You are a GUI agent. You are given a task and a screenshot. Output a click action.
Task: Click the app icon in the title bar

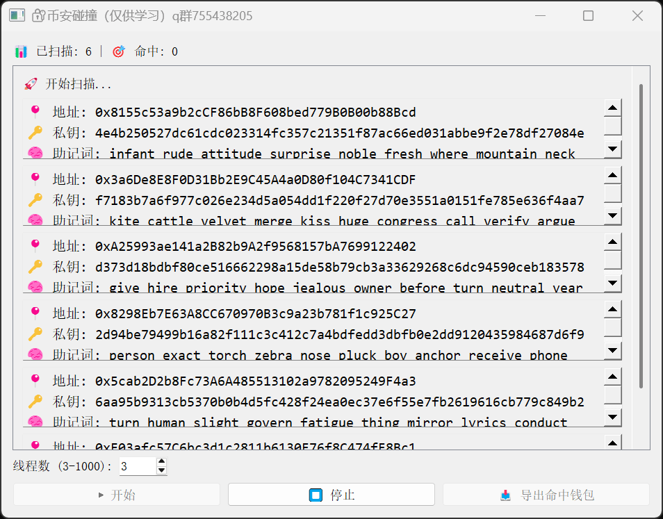pos(17,15)
